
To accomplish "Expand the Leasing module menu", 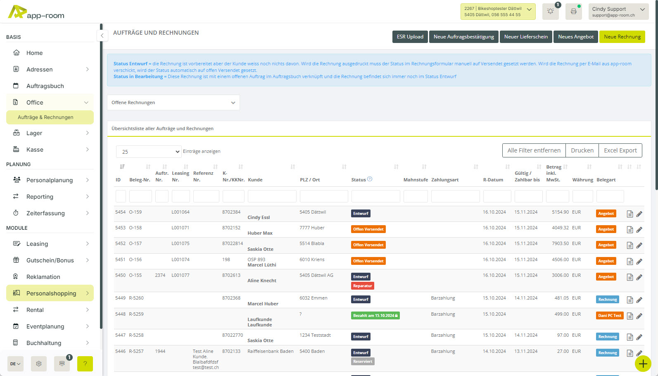I will coord(50,244).
